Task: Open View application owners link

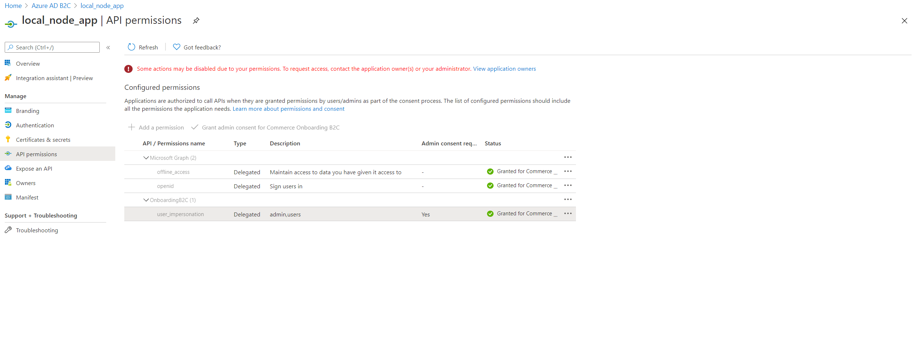Action: [x=504, y=69]
